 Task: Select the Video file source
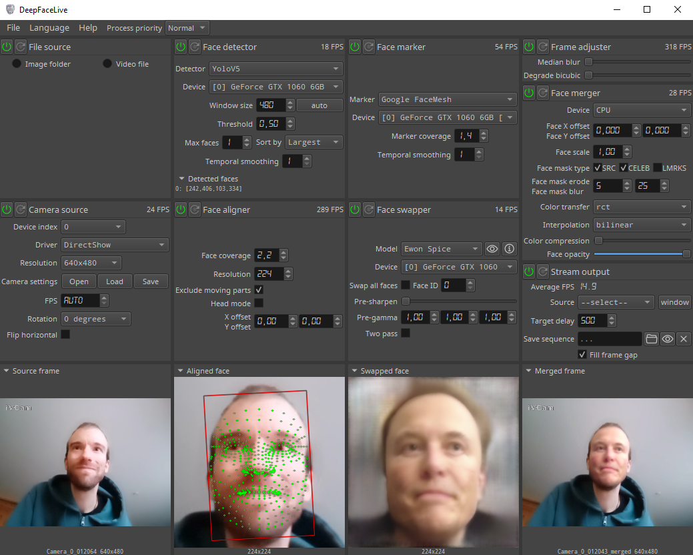(107, 63)
